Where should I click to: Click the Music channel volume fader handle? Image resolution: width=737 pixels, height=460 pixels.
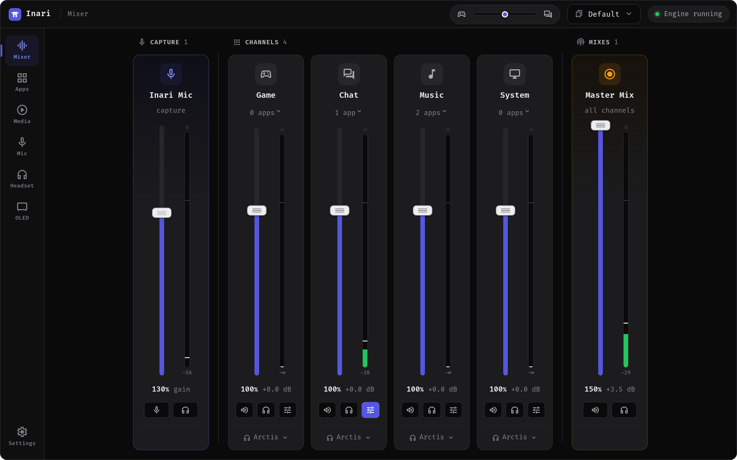(x=422, y=210)
